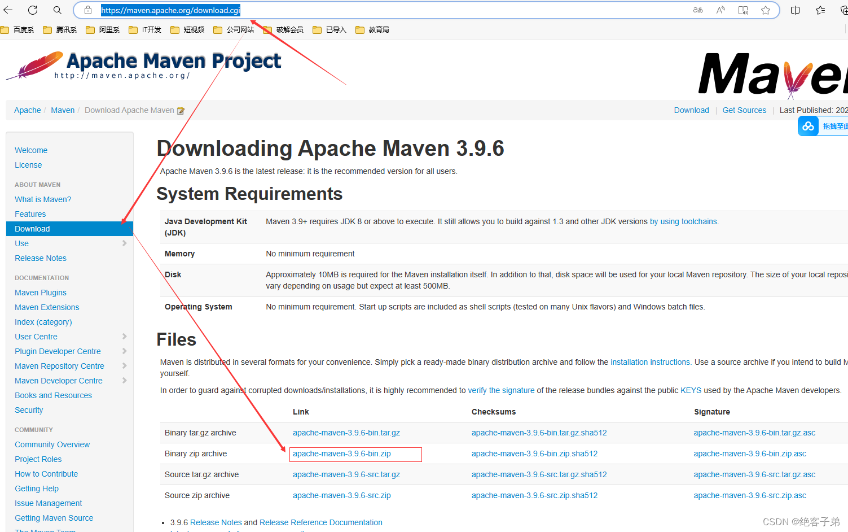
Task: Open the 短视频 bookmark folder
Action: pyautogui.click(x=187, y=30)
